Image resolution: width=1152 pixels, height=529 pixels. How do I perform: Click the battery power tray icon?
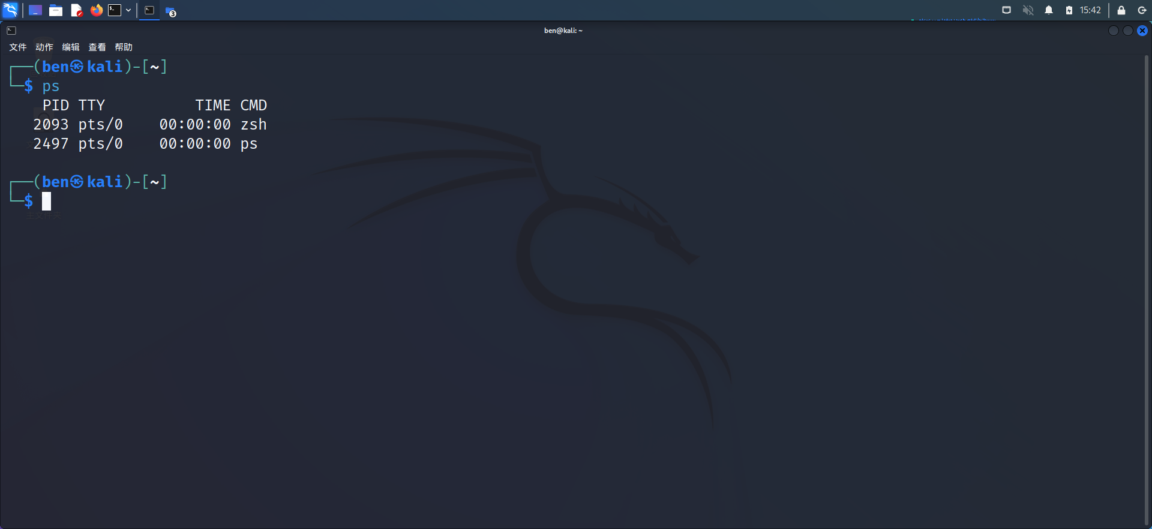click(x=1069, y=10)
